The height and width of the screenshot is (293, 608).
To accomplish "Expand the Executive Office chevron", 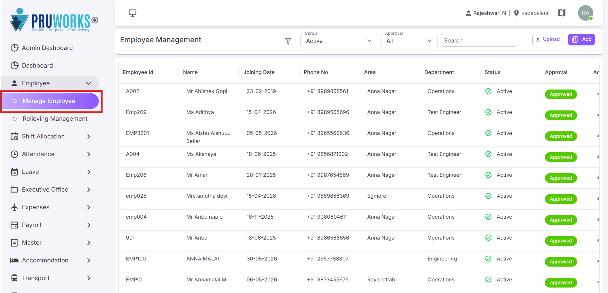I will pos(89,190).
